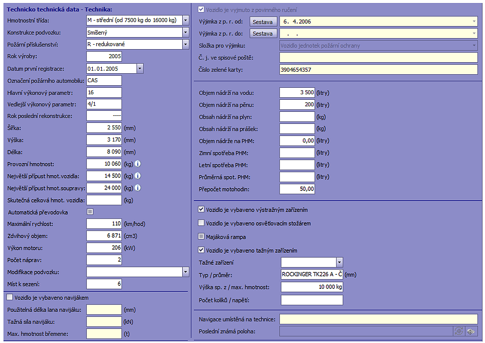Viewport: 485px width, 343px height.
Task: Click info icon beside Největší přípust hmot.vozidla
Action: 138,176
